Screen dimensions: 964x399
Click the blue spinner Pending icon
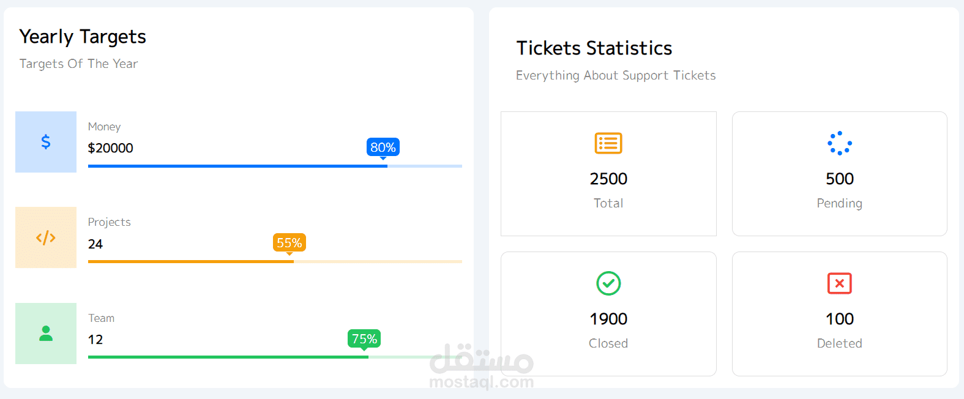839,143
